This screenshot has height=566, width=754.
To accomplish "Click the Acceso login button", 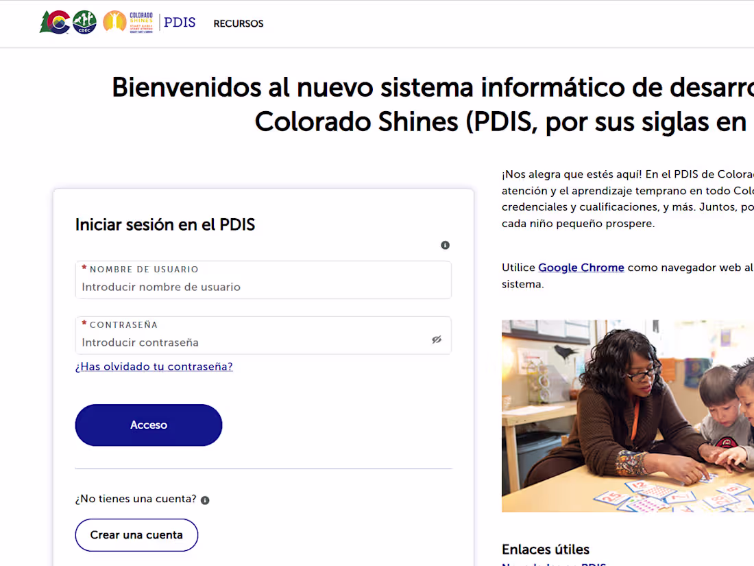I will pos(149,425).
